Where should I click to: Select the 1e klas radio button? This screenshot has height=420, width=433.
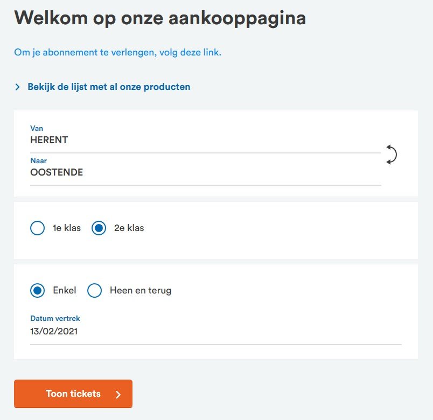[37, 228]
